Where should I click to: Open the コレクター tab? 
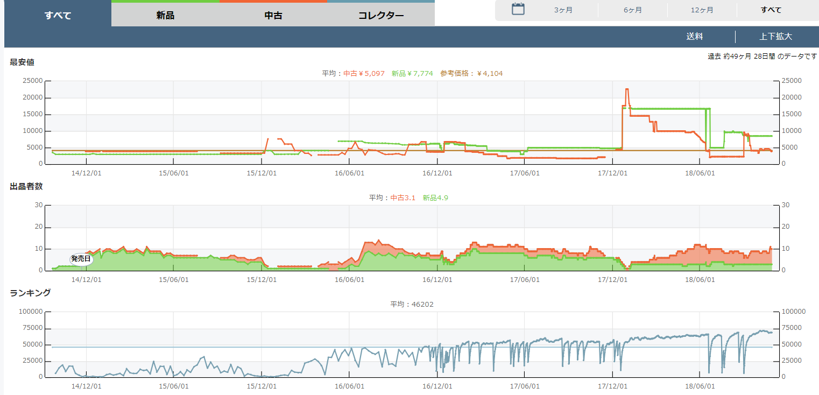click(x=380, y=15)
